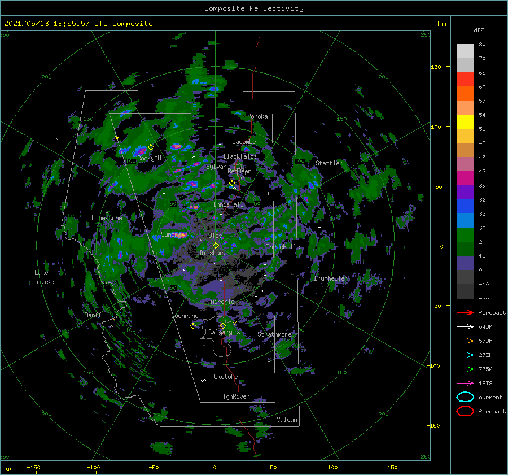Select the yellow diamond radar-center marker near Didsbury
508x475 pixels.
tap(216, 246)
